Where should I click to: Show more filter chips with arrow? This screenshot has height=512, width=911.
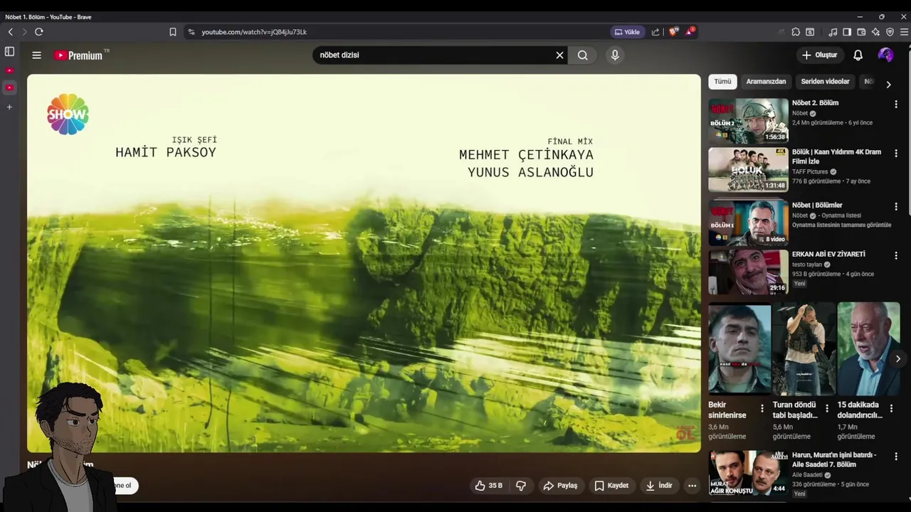coord(888,84)
